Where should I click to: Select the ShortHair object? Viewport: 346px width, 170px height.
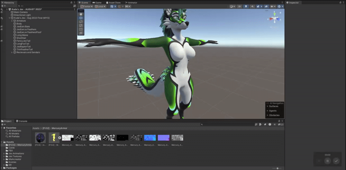pos(21,38)
